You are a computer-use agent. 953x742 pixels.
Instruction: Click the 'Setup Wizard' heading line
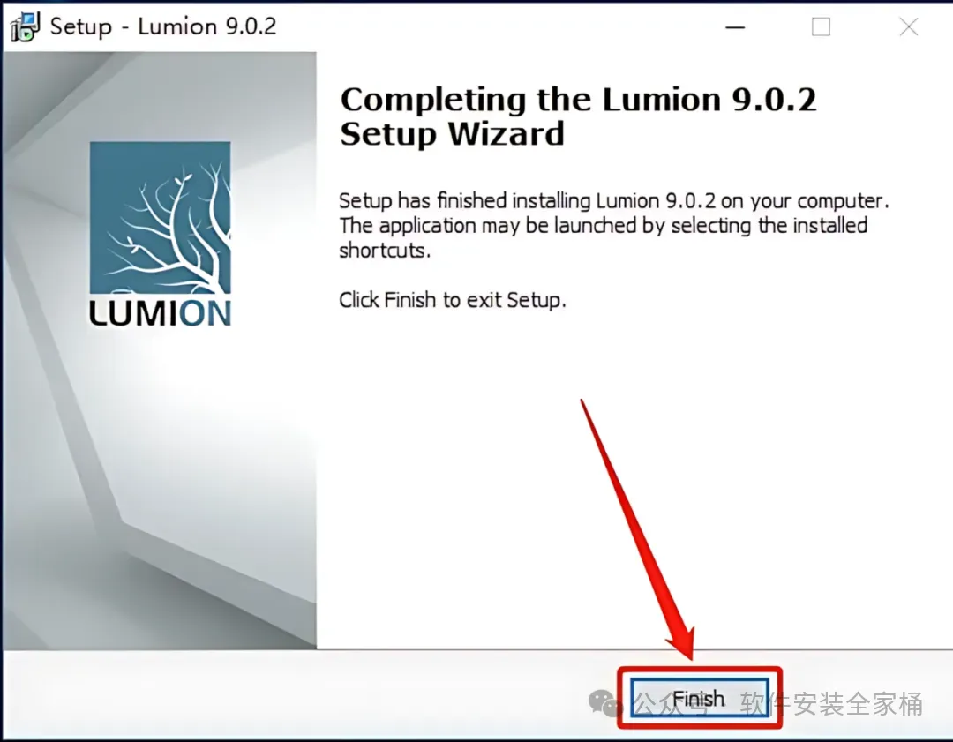tap(452, 134)
